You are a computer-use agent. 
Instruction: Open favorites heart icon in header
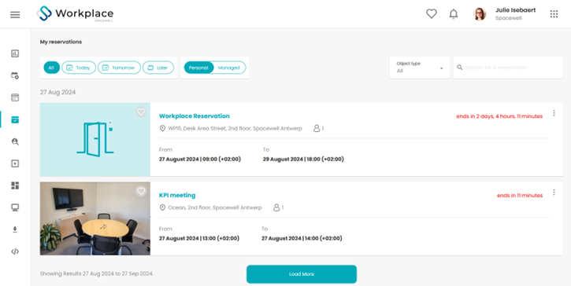point(431,14)
